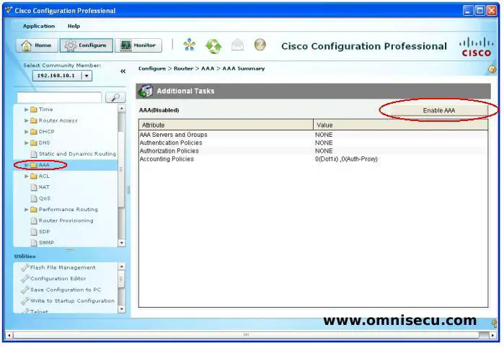Click the Time folder icon
The height and width of the screenshot is (348, 504).
click(34, 110)
